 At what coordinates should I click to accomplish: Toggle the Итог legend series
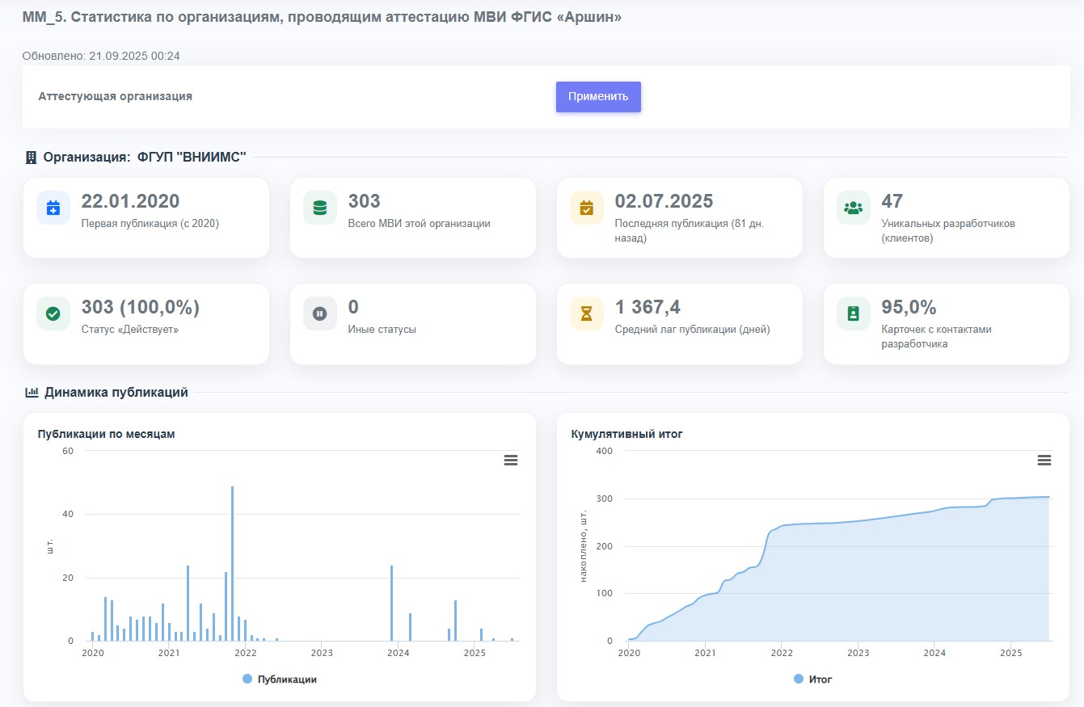[820, 680]
